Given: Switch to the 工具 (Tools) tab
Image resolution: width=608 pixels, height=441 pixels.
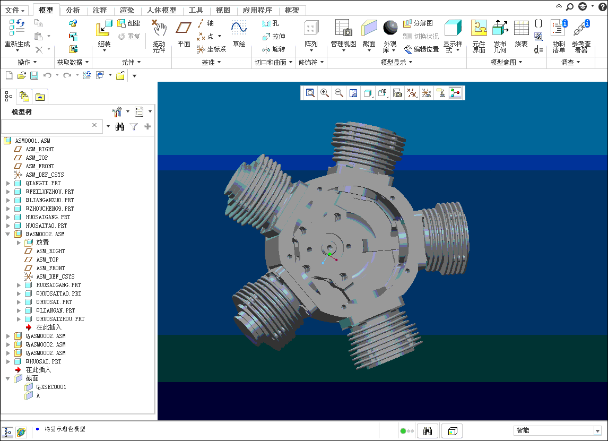Looking at the screenshot, I should tap(196, 10).
